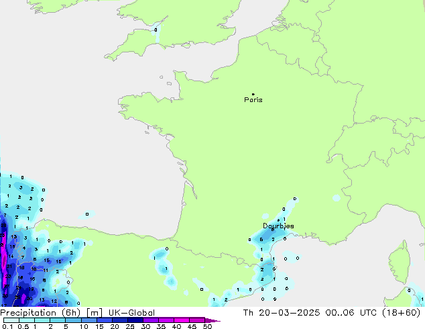Click the '10' legend value
The width and height of the screenshot is (425, 329).
coord(84,326)
